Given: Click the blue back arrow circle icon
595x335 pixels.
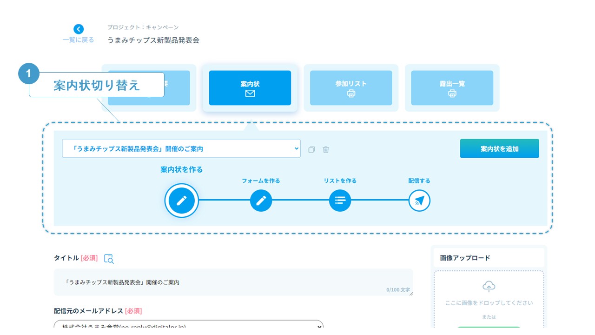Looking at the screenshot, I should 79,29.
